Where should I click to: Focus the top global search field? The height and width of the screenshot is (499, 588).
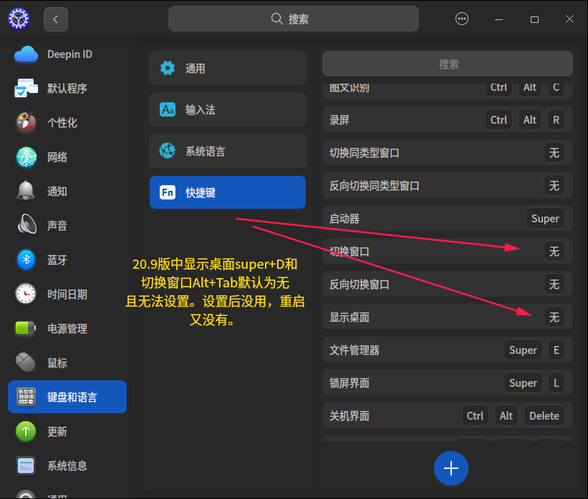point(293,19)
